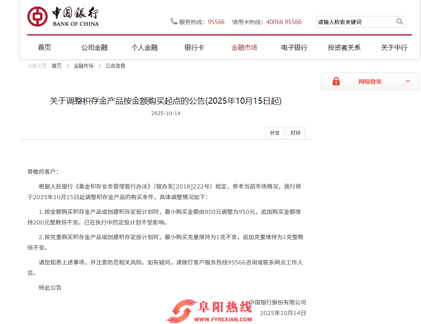Click the 分享 share button

(275, 133)
